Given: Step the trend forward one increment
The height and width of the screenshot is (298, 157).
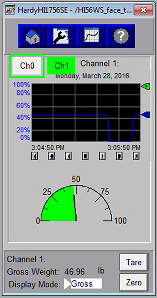Looking at the screenshot, I should [x=102, y=156].
